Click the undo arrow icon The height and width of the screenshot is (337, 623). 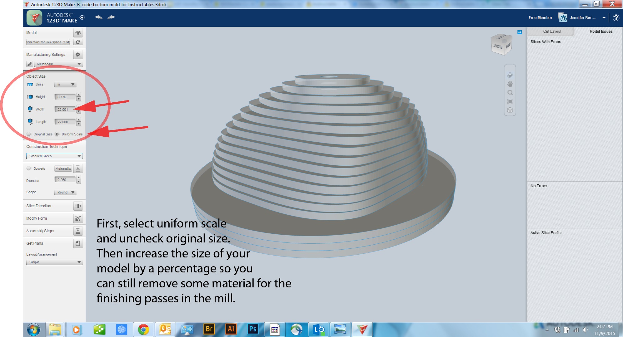point(98,17)
